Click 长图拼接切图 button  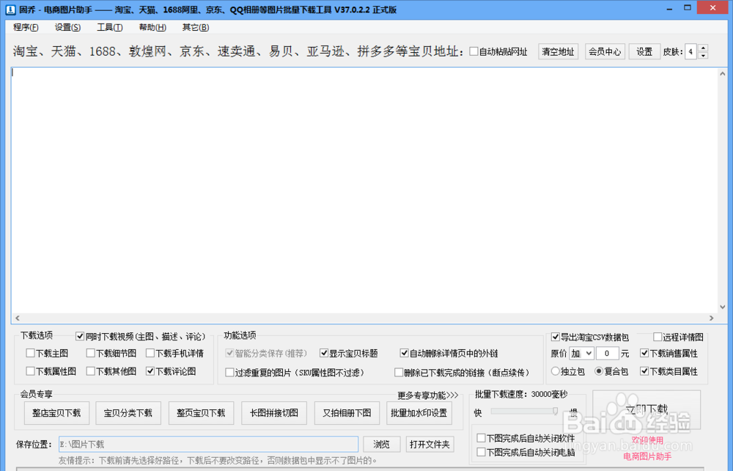[x=274, y=413]
